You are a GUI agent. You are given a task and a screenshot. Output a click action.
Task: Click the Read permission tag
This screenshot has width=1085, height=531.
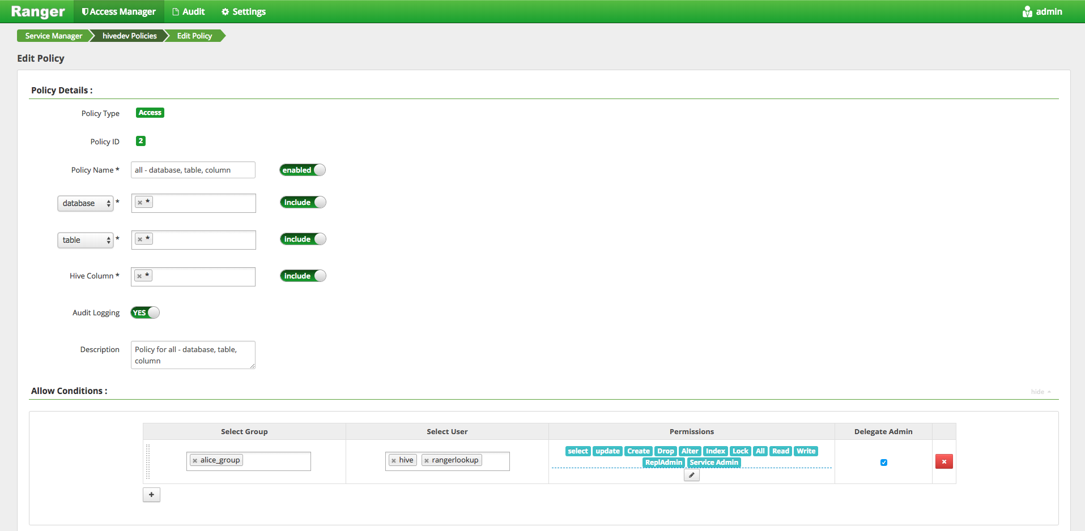click(x=781, y=451)
